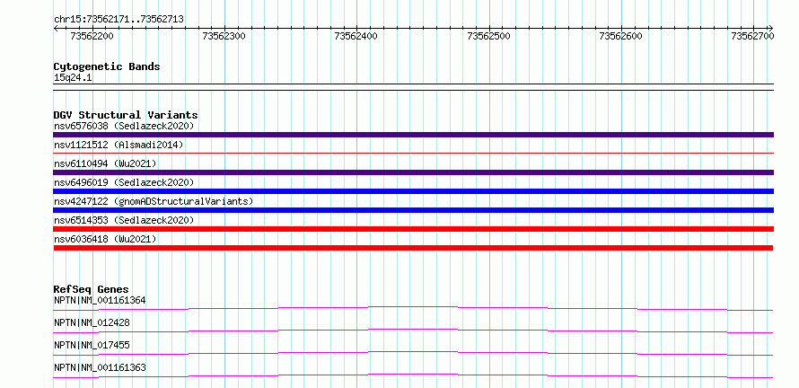Click ruler position 73562300
This screenshot has width=799, height=388.
point(224,36)
